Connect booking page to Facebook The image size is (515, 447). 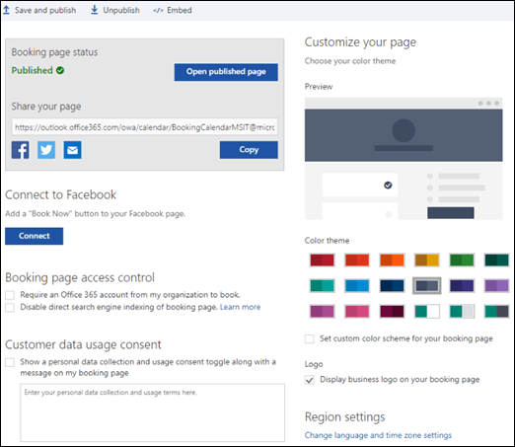[34, 236]
